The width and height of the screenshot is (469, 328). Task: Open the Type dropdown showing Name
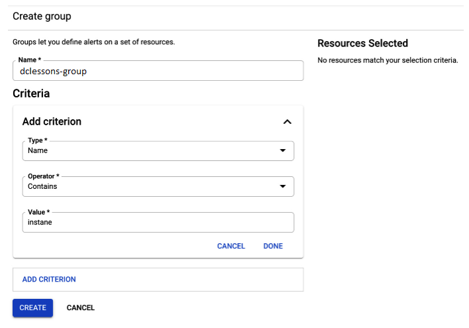[158, 151]
